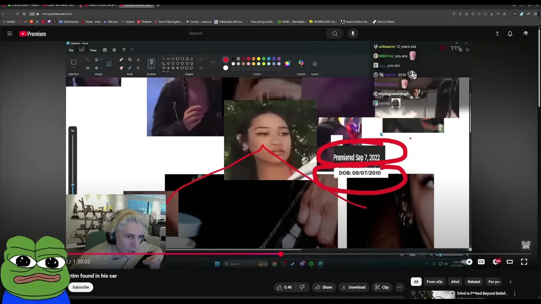Pick the line shape in Paint Shapes

(164, 59)
